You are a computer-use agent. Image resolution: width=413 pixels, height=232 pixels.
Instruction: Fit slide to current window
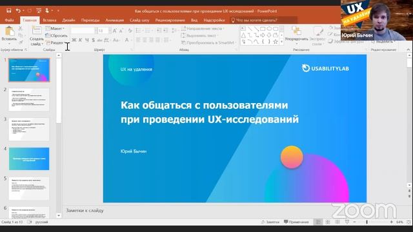click(x=408, y=222)
